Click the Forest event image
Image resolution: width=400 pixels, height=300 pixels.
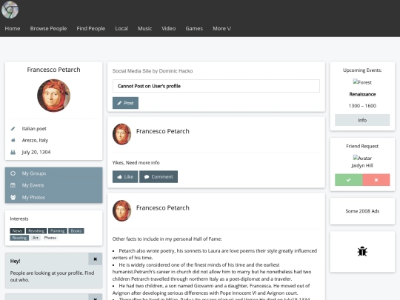point(362,82)
